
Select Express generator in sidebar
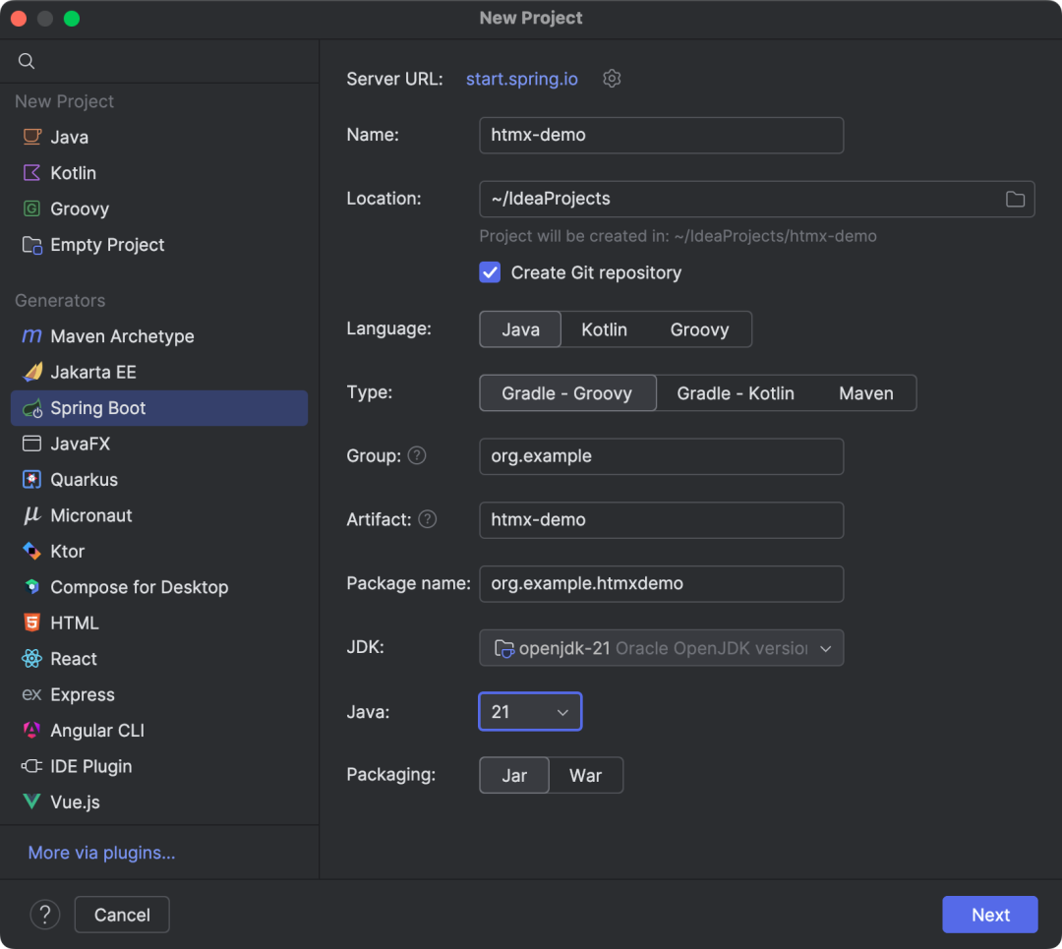(159, 694)
